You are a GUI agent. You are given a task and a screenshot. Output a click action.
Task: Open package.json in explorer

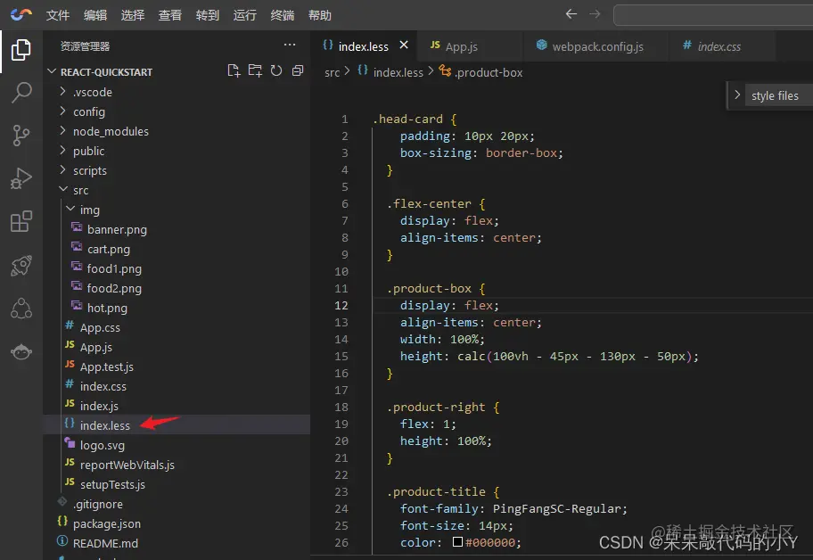click(106, 523)
